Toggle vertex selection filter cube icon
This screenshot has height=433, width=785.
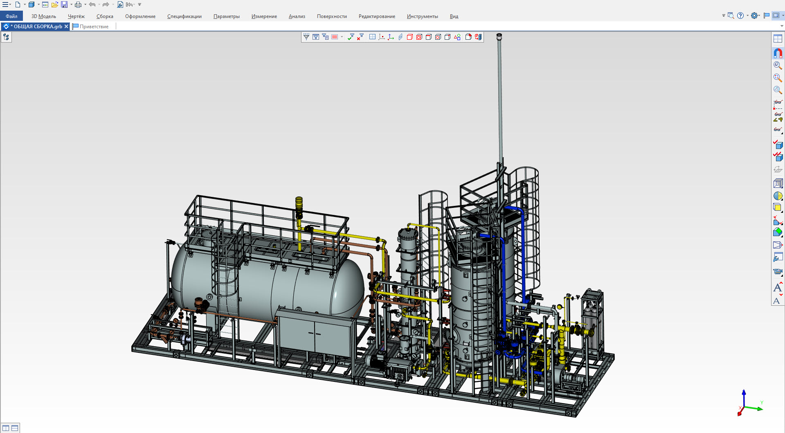448,37
